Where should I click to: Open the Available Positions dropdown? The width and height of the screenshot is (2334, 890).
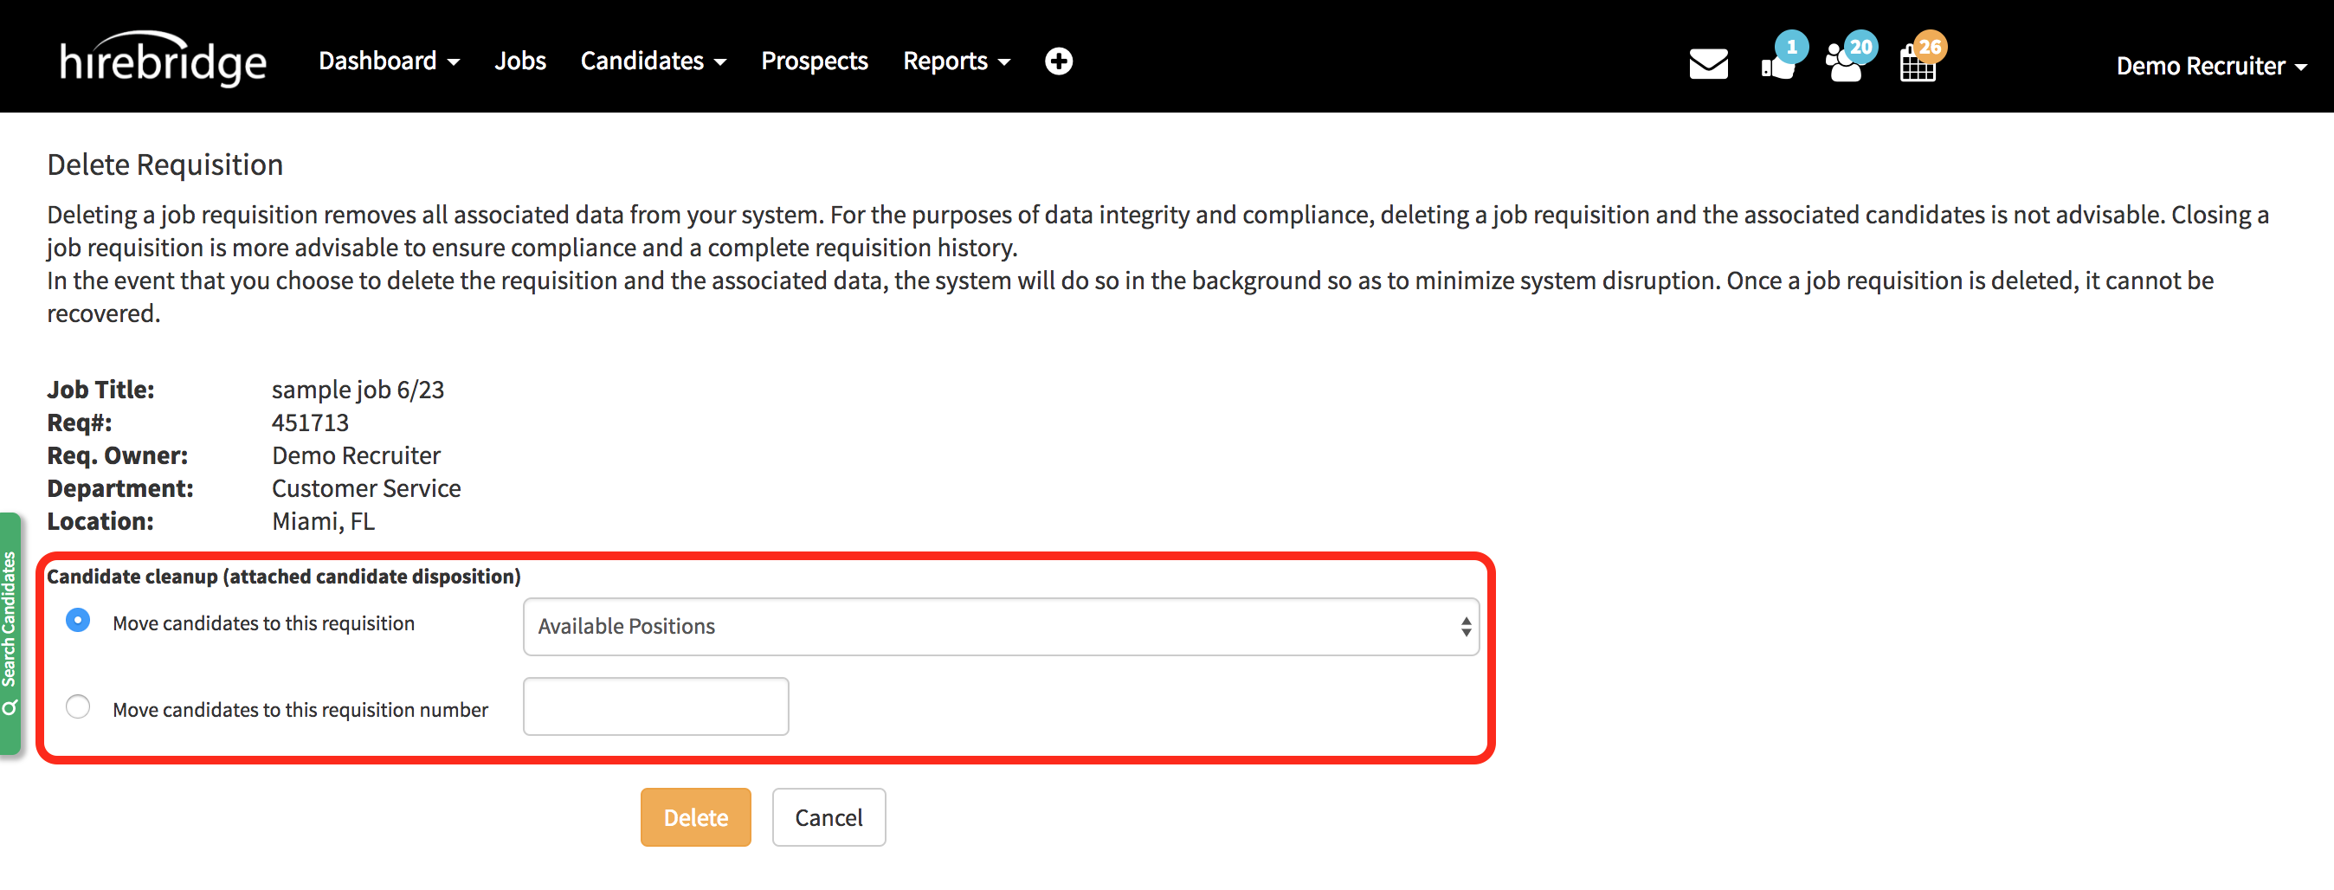[1000, 626]
